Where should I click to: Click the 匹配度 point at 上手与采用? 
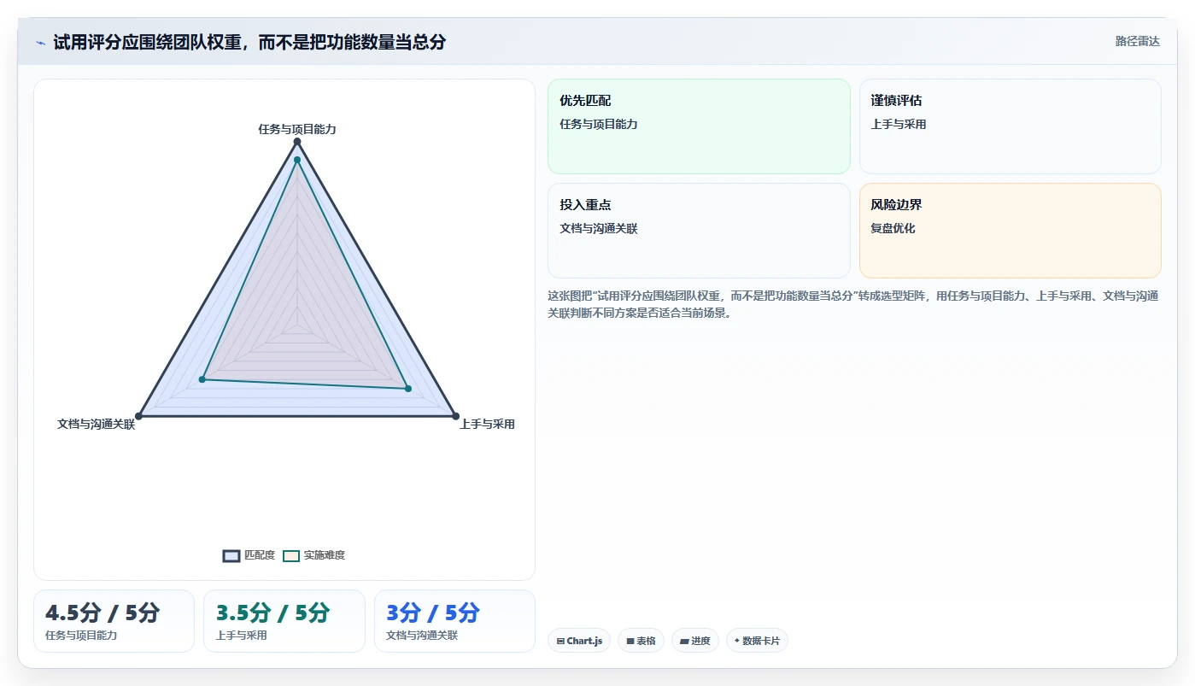click(455, 416)
